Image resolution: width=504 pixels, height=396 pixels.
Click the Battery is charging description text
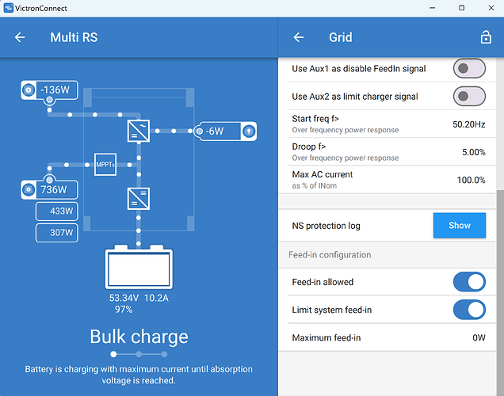(x=139, y=375)
